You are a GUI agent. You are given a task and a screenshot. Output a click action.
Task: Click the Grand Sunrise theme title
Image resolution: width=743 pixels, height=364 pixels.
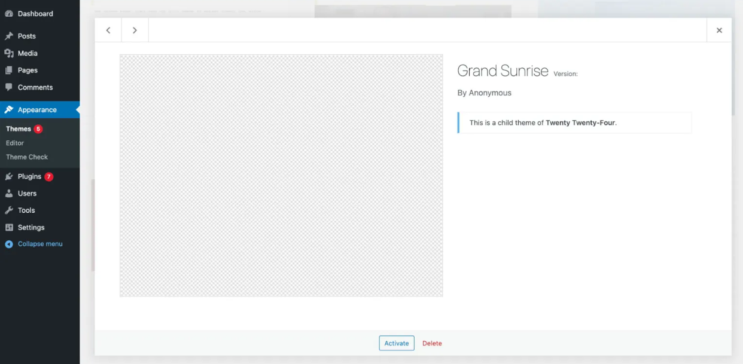coord(503,71)
